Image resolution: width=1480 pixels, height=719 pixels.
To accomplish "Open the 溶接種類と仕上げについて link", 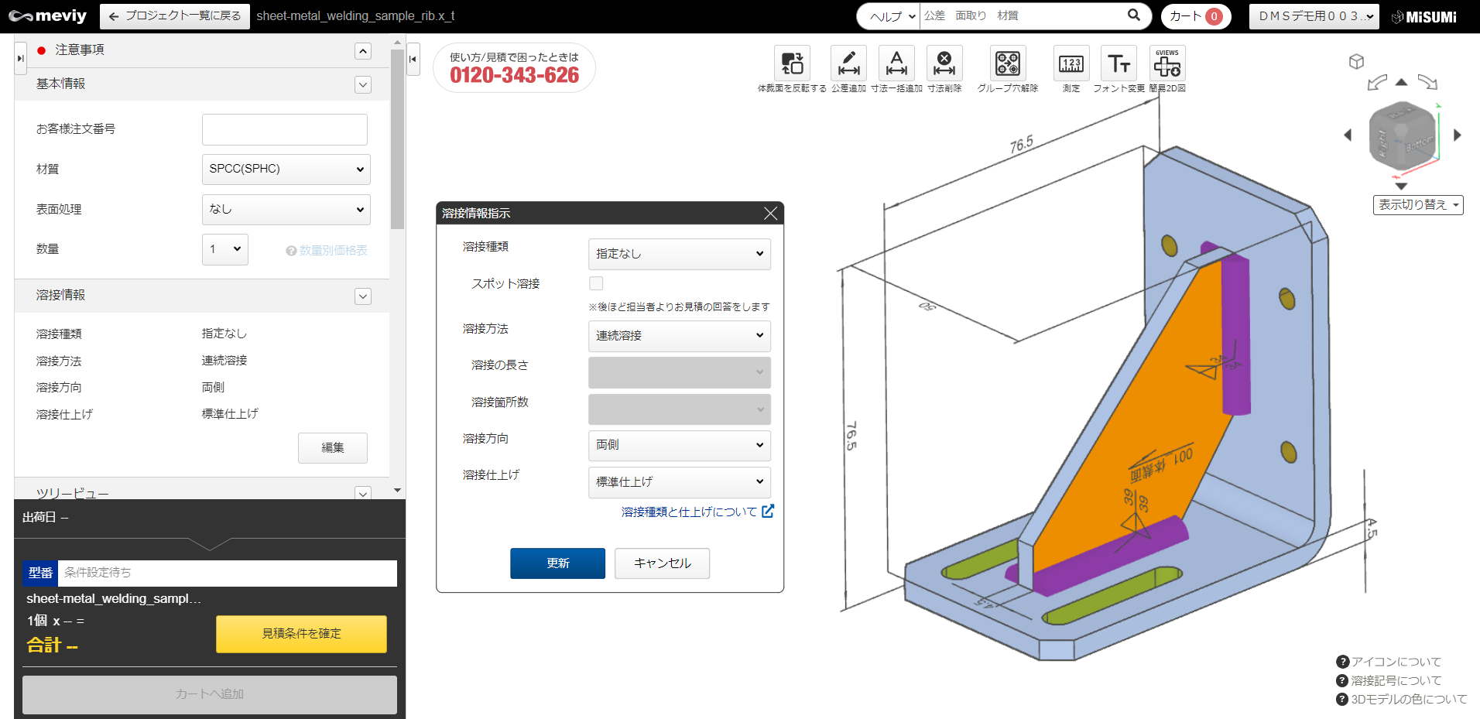I will [690, 512].
